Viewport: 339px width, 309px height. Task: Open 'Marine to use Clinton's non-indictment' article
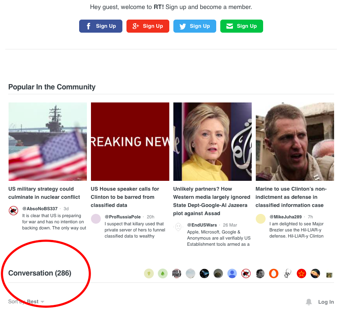click(291, 197)
